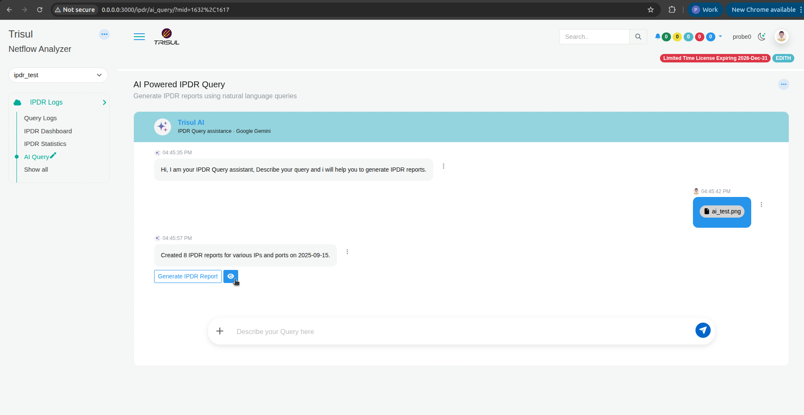Screen dimensions: 804x415
Task: Open the ai_test.png attachment
Action: click(x=722, y=211)
